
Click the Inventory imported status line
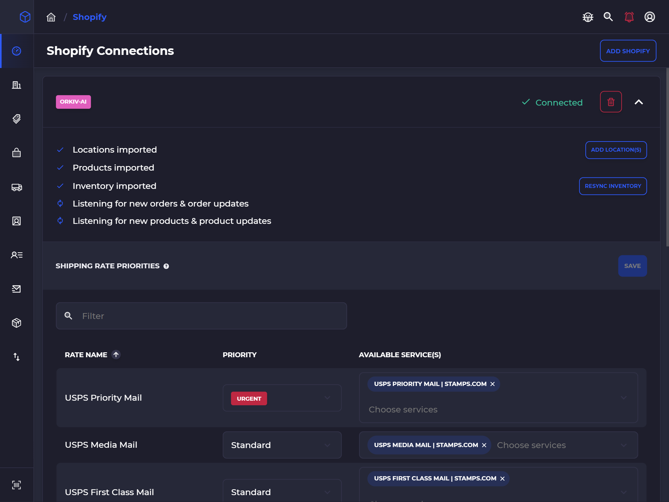(x=114, y=186)
